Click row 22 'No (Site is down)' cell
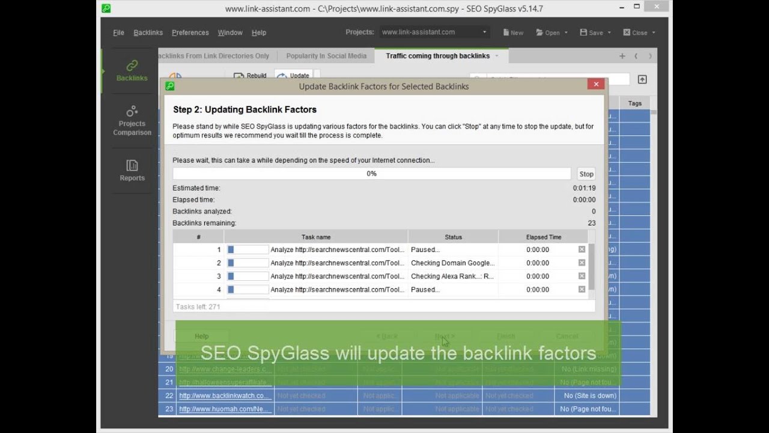 588,396
